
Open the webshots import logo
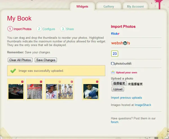click(x=121, y=43)
